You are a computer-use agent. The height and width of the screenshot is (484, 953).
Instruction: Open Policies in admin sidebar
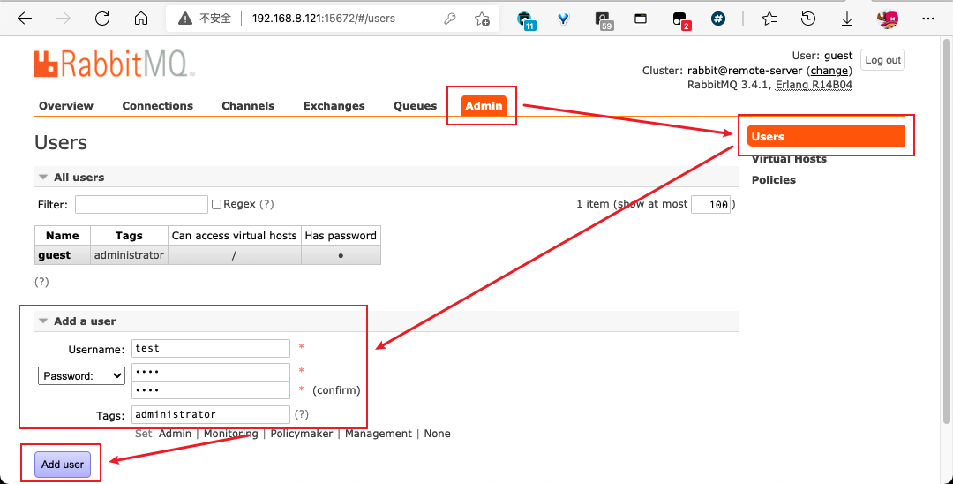pos(774,180)
